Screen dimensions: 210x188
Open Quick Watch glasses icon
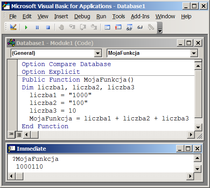coord(140,28)
